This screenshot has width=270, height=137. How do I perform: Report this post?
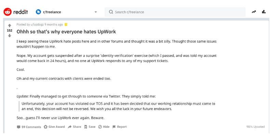tap(119, 127)
